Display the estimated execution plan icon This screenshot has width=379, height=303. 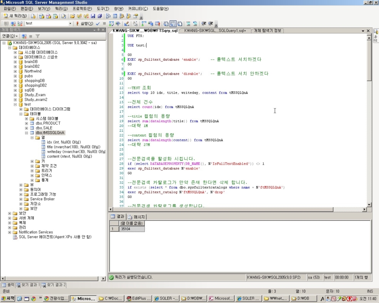111,23
